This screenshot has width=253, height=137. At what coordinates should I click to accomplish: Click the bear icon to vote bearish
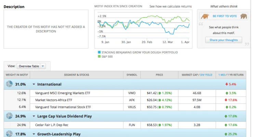point(244,16)
